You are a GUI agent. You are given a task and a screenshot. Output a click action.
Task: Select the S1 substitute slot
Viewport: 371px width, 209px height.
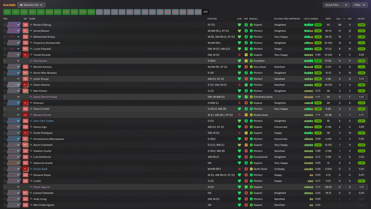tap(100, 12)
